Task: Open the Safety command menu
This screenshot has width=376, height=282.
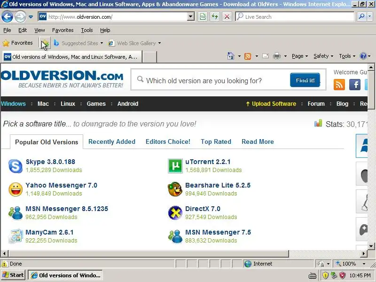Action: tap(323, 56)
